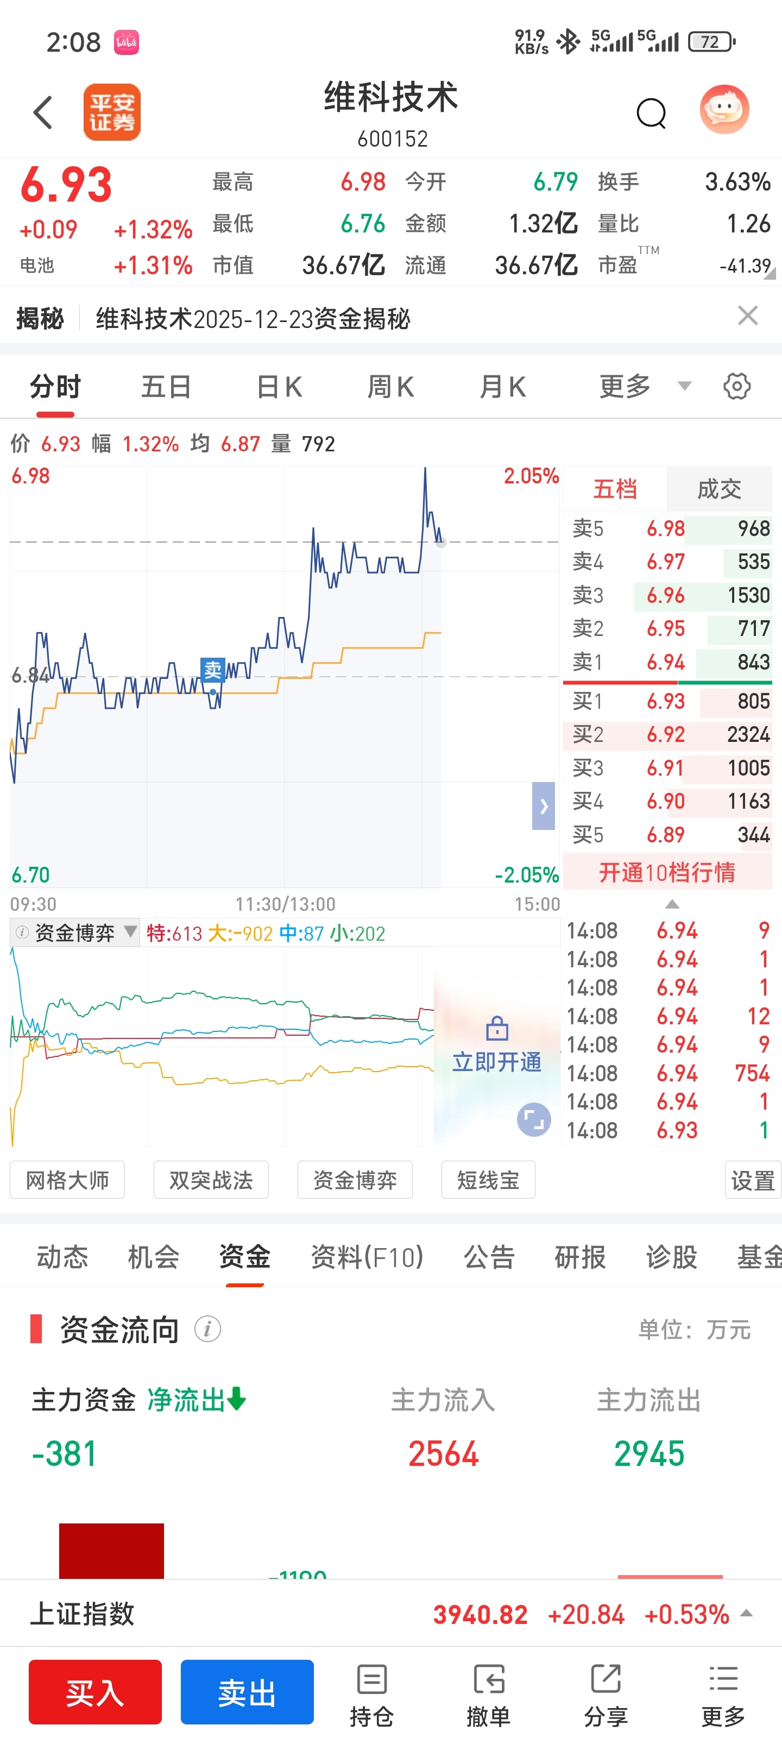The width and height of the screenshot is (782, 1738).
Task: Open the 资金博弈 indicator dropdown
Action: pos(75,933)
